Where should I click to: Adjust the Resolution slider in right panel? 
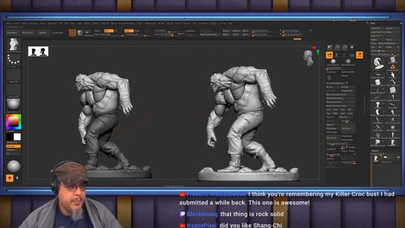point(341,155)
